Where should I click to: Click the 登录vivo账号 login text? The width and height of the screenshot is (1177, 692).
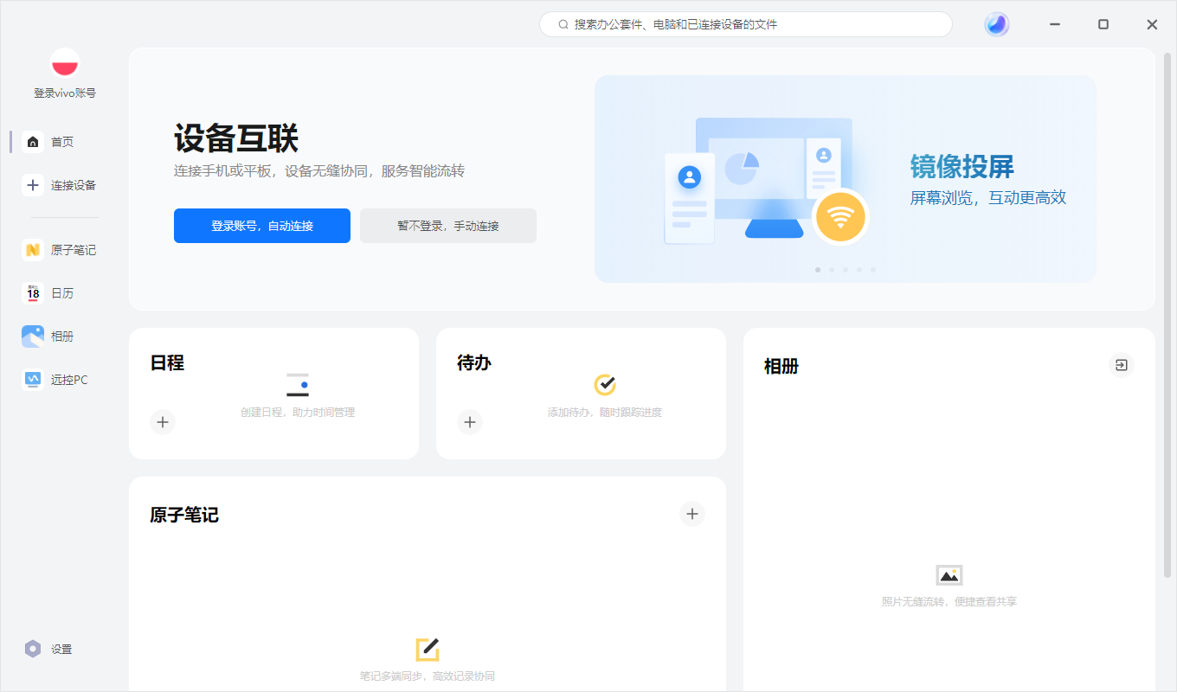click(x=65, y=93)
